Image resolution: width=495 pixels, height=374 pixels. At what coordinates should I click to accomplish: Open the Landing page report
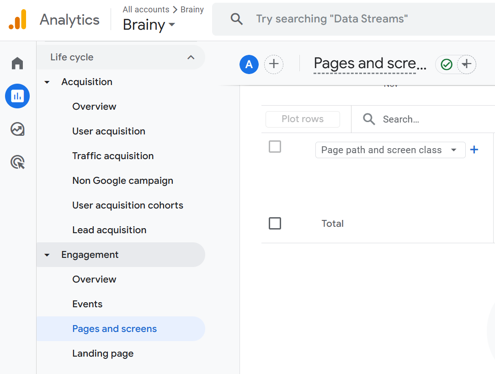[102, 353]
